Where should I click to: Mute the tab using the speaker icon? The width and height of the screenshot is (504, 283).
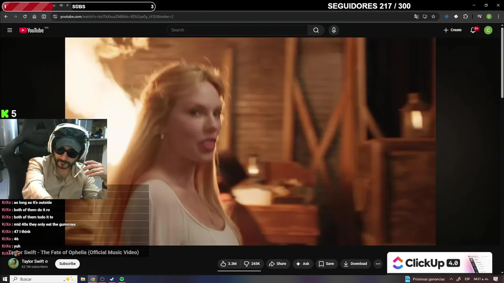click(x=61, y=6)
